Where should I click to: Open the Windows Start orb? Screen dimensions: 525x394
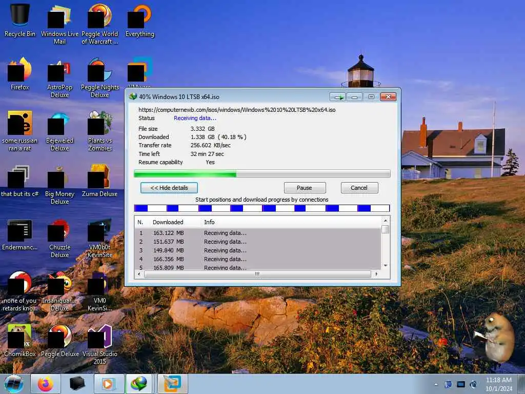click(14, 384)
